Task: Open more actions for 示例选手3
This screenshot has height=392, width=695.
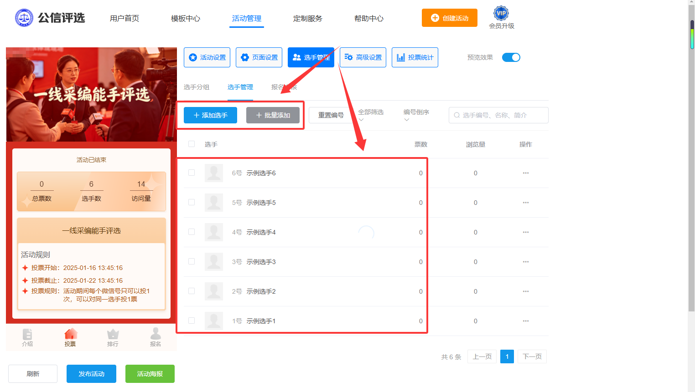Action: tap(526, 262)
